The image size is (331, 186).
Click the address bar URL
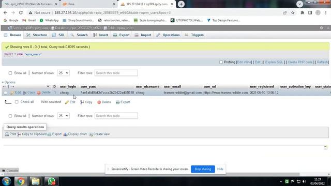[x=112, y=12]
